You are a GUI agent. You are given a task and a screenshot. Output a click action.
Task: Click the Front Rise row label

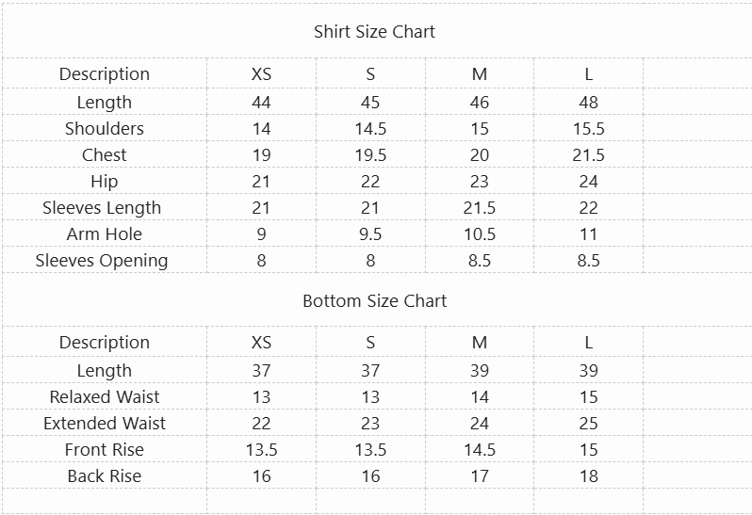pos(104,450)
